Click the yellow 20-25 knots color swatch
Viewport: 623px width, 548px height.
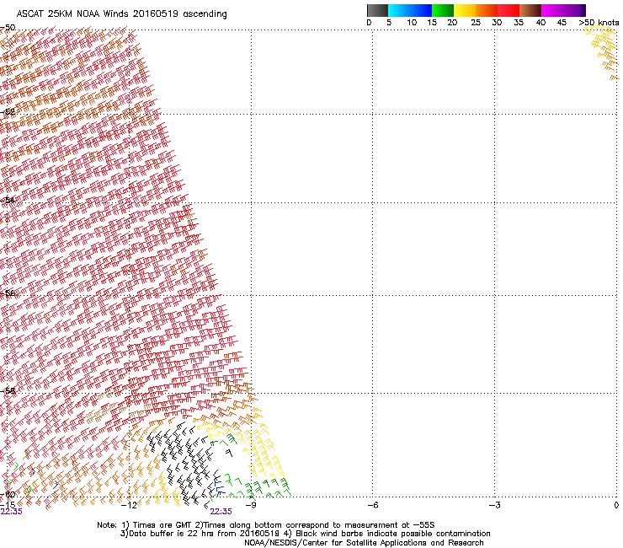click(x=465, y=10)
